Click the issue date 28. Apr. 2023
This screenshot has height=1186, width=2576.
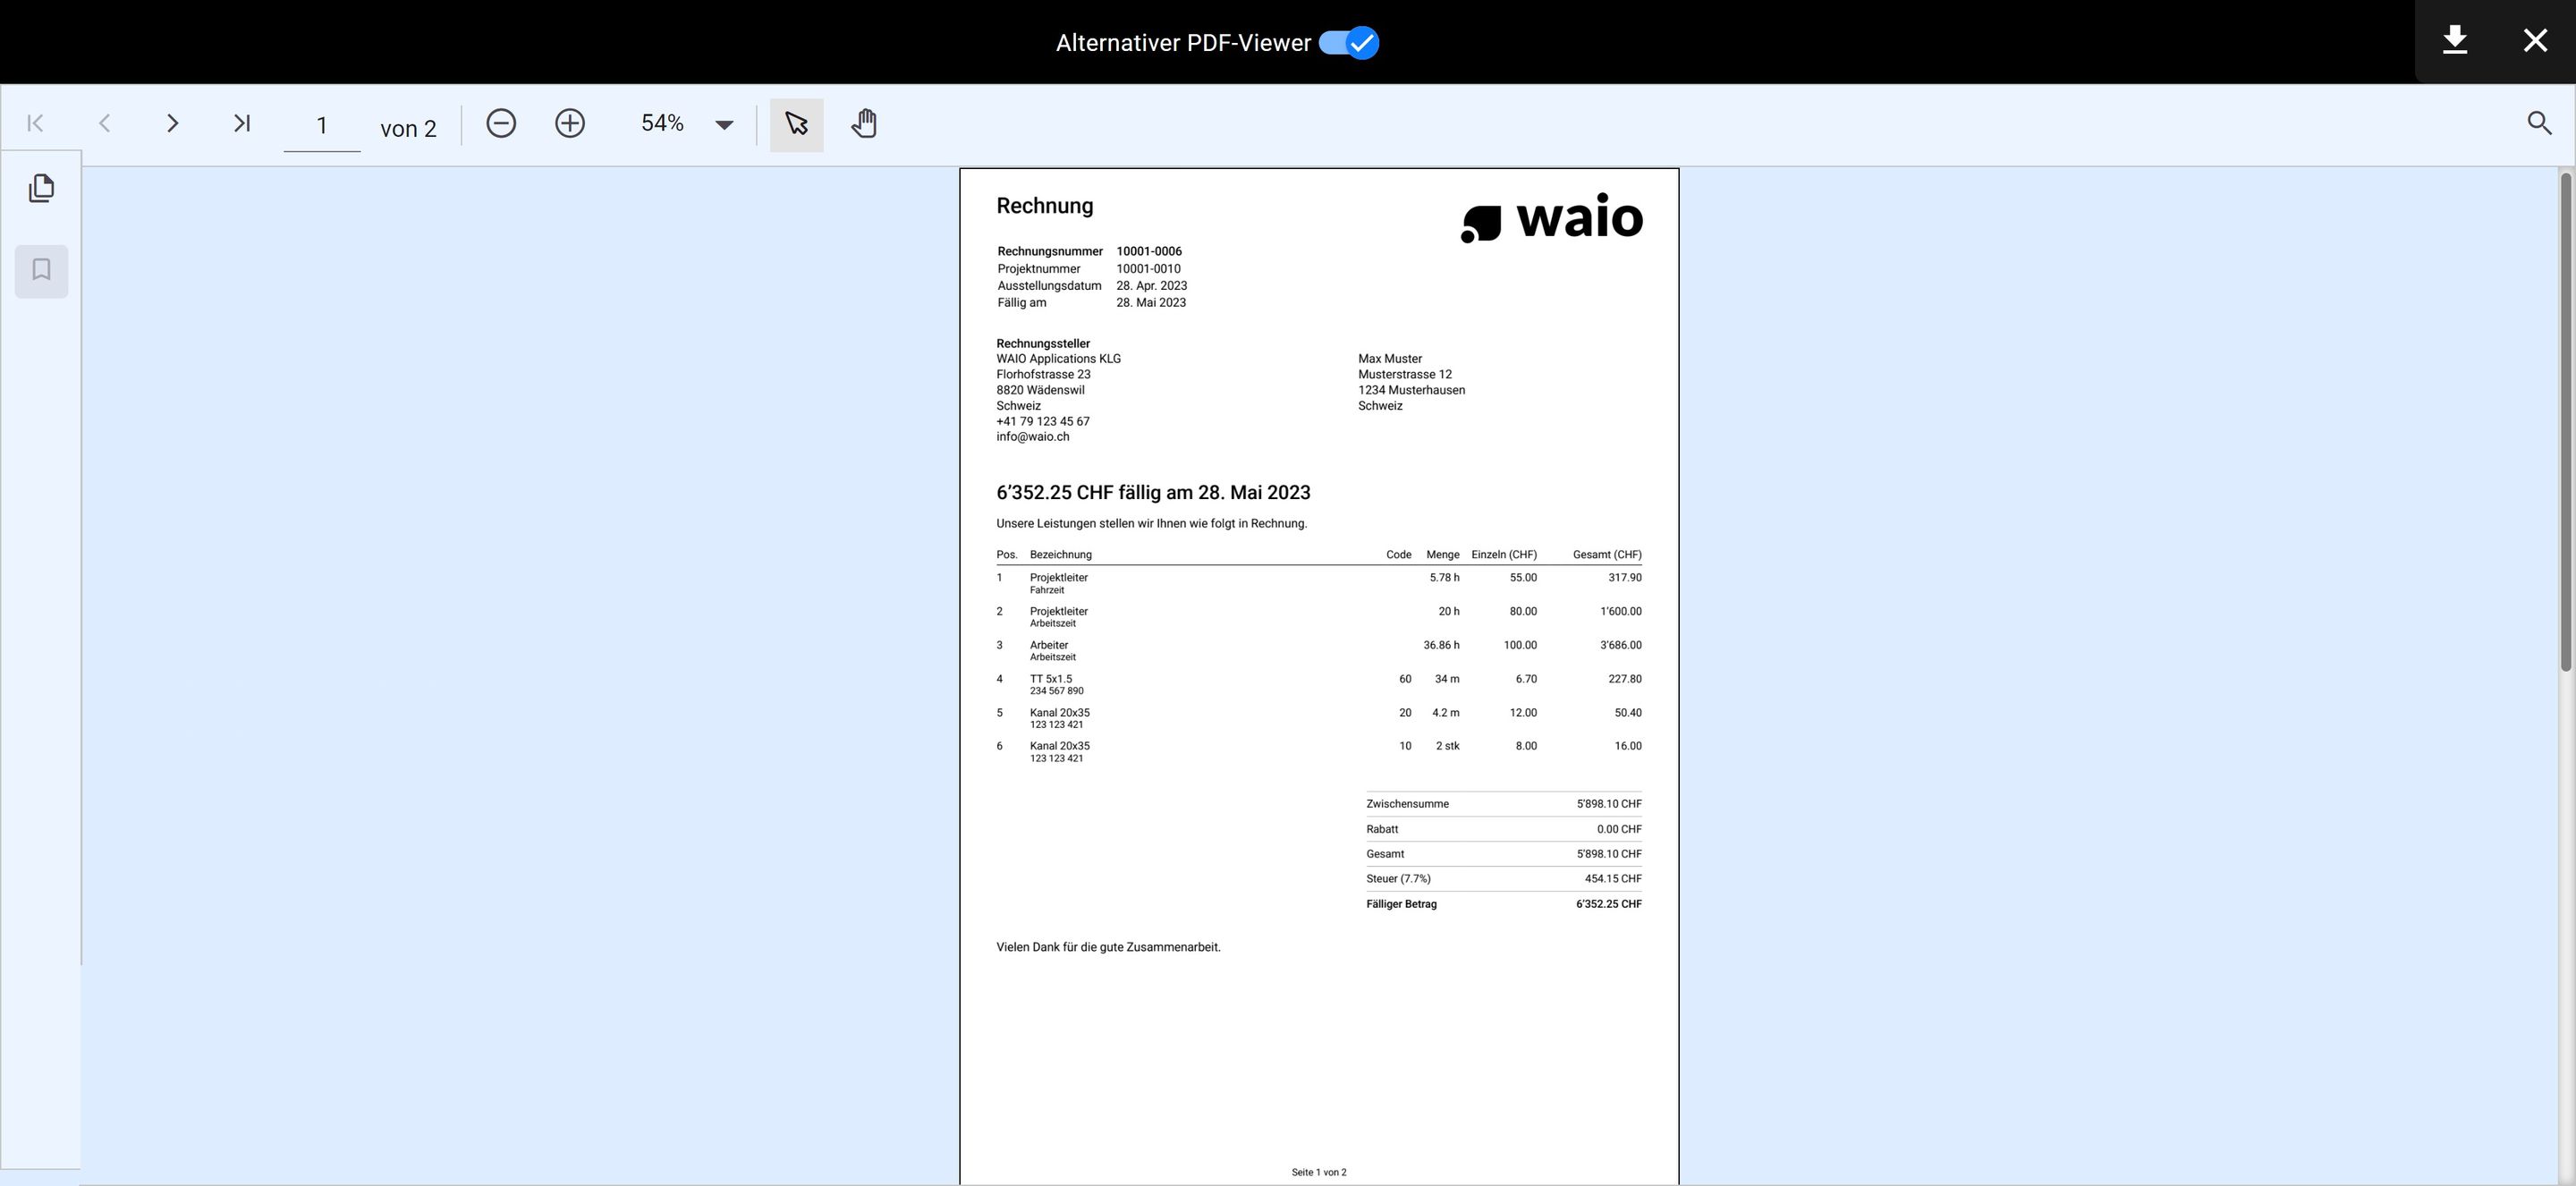pos(1152,285)
